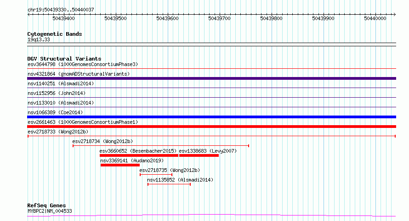
Task: Open the Cytogenetic Bands track heading
Action: [x=55, y=34]
